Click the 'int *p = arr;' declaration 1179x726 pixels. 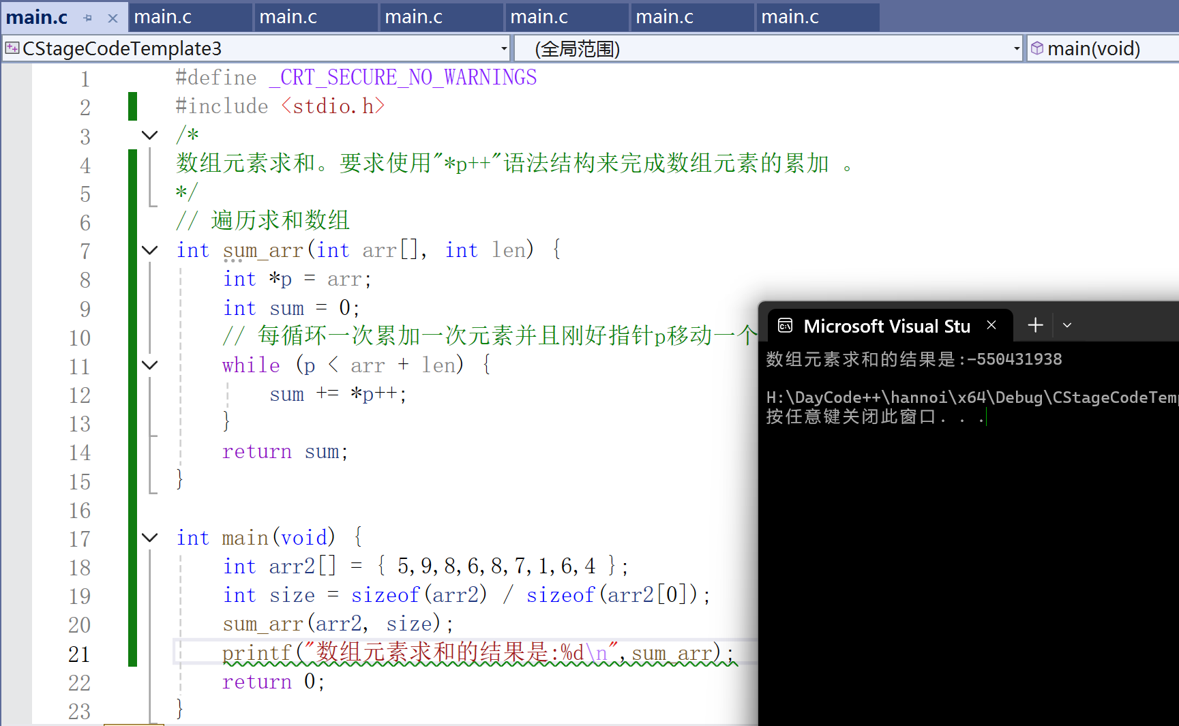tap(297, 279)
